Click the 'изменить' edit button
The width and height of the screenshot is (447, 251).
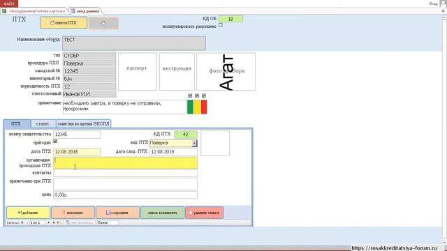(x=73, y=213)
